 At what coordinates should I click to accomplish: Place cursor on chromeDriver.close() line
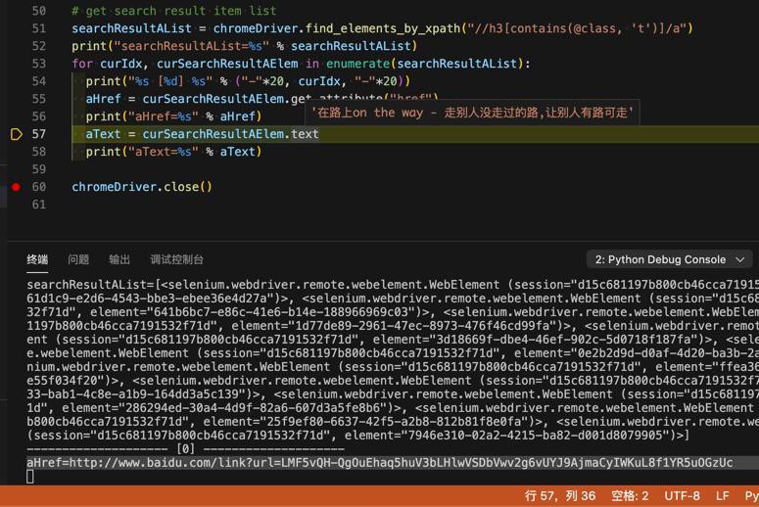tap(142, 187)
